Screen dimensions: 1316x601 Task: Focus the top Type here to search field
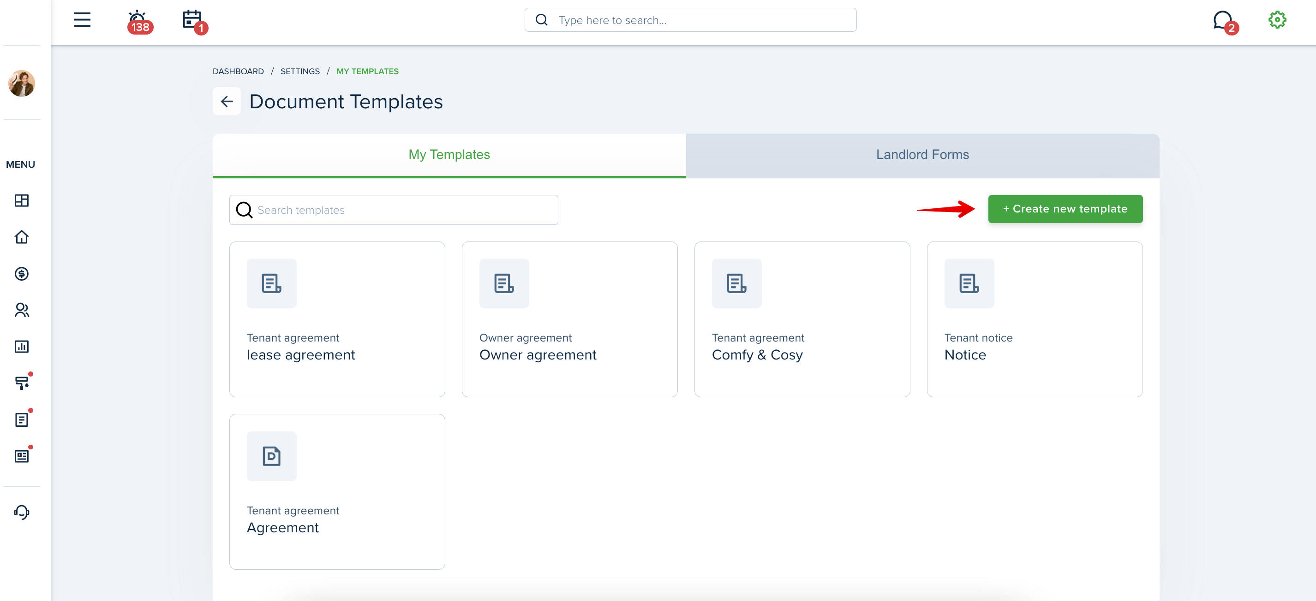tap(690, 20)
